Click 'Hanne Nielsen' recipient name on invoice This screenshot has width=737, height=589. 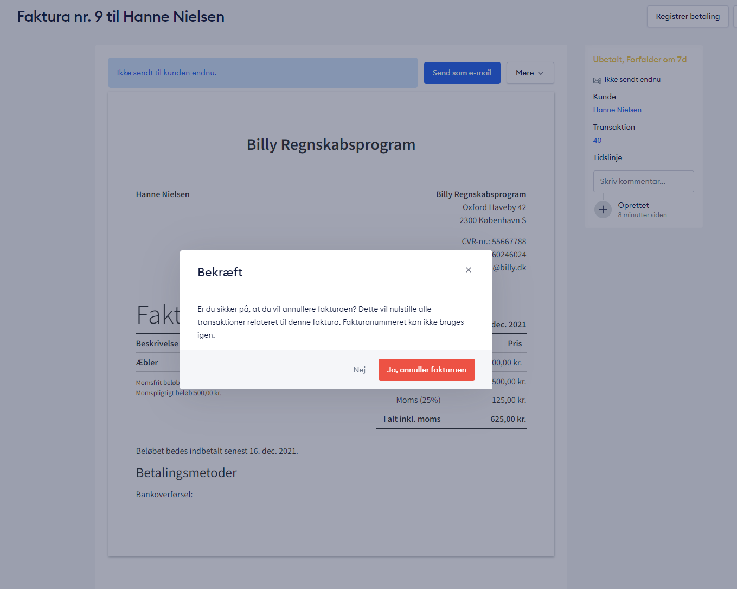[x=163, y=194]
